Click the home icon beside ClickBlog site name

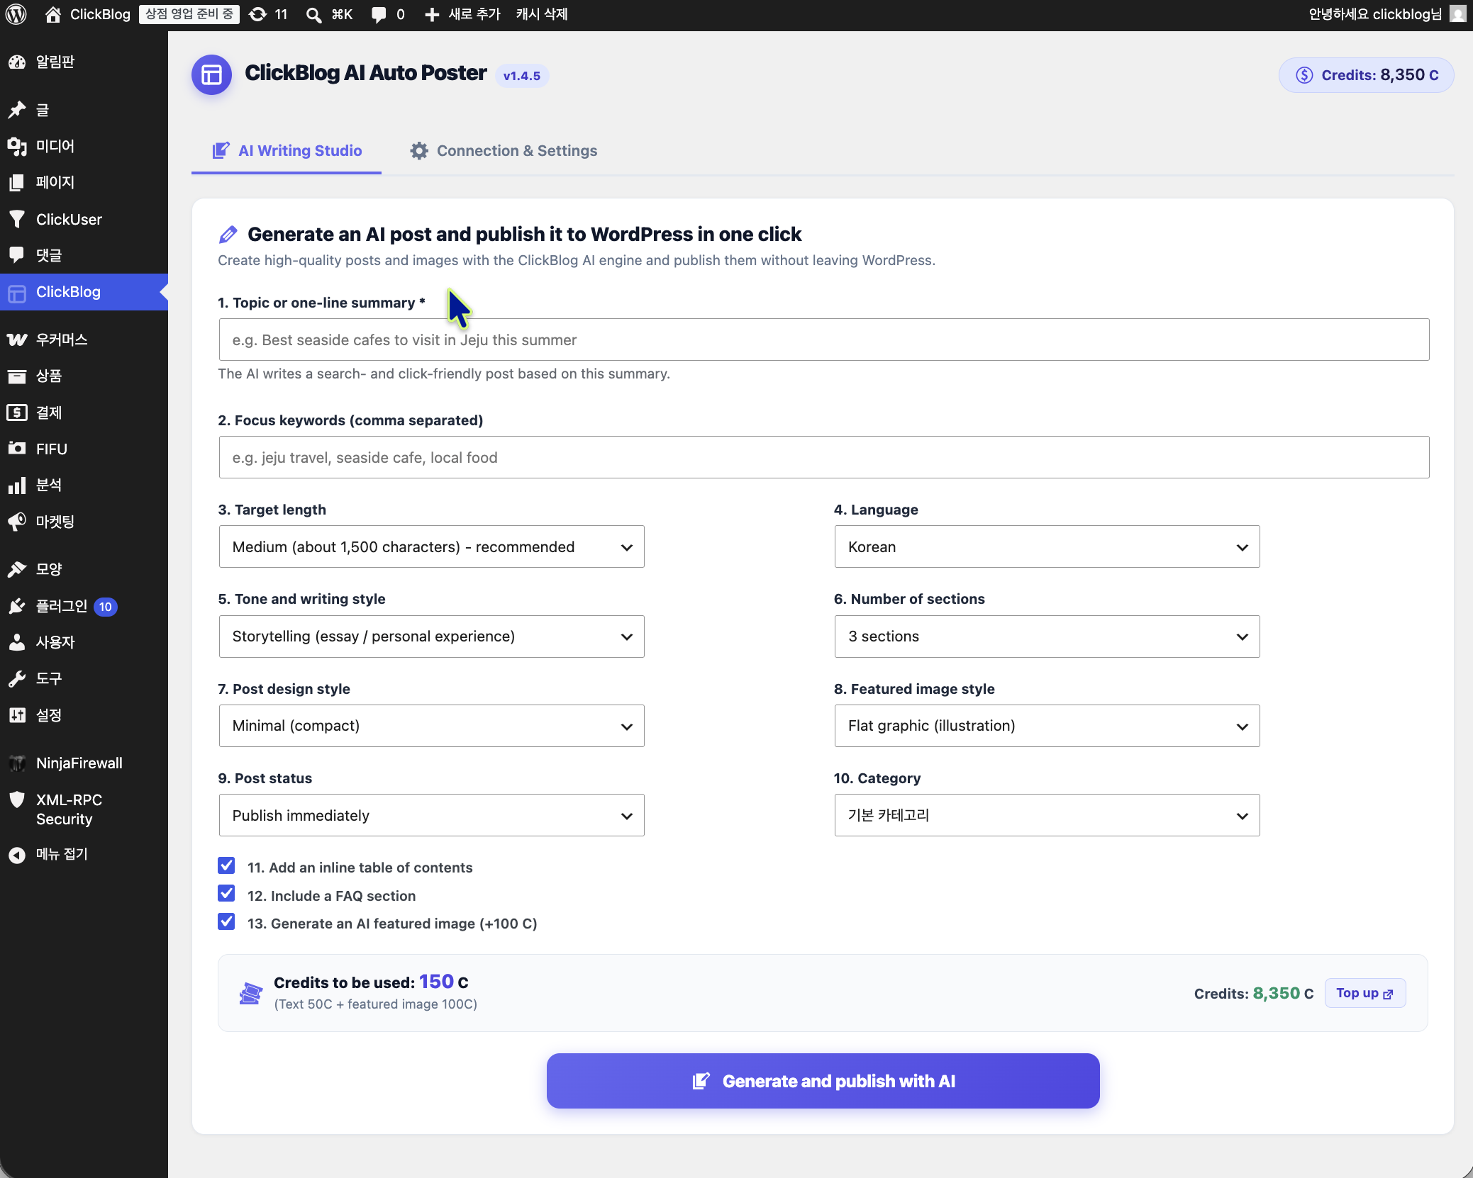point(52,14)
